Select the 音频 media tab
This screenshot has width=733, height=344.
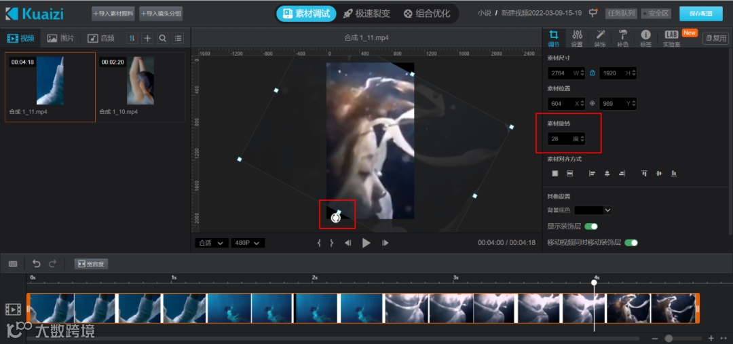[x=101, y=38]
